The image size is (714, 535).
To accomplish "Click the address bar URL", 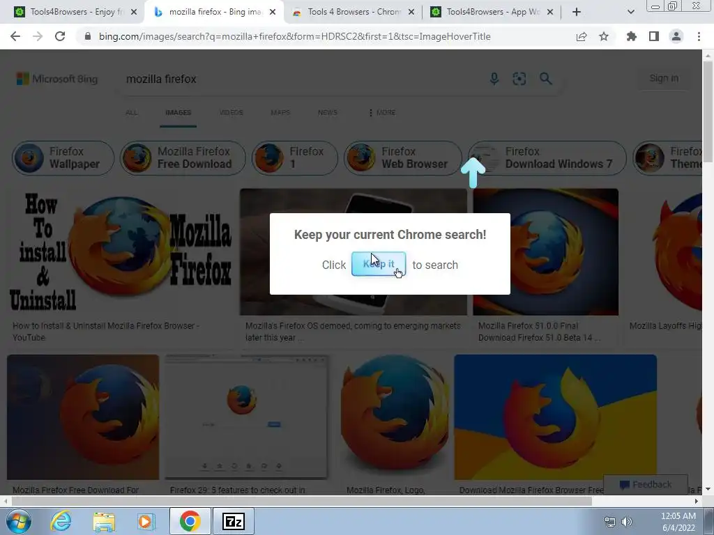I will point(295,36).
